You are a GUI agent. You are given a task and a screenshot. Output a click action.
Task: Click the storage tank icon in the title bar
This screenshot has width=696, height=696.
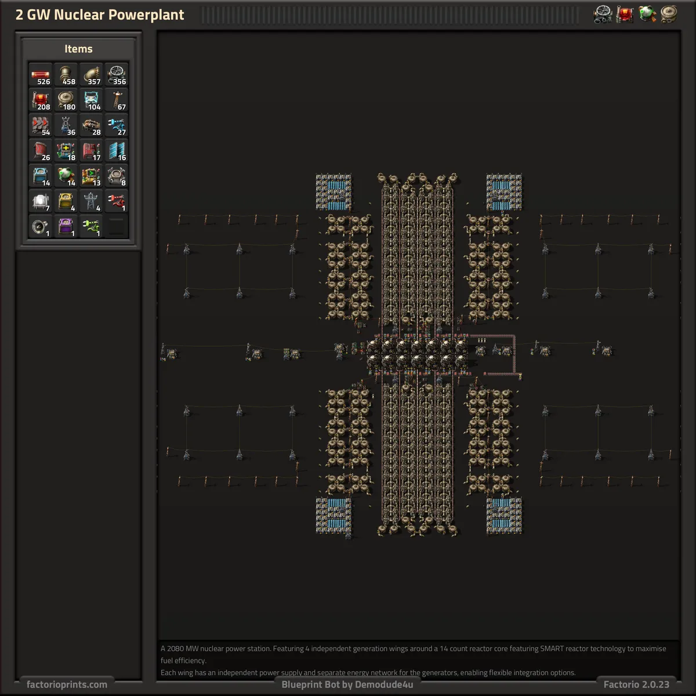(x=669, y=14)
